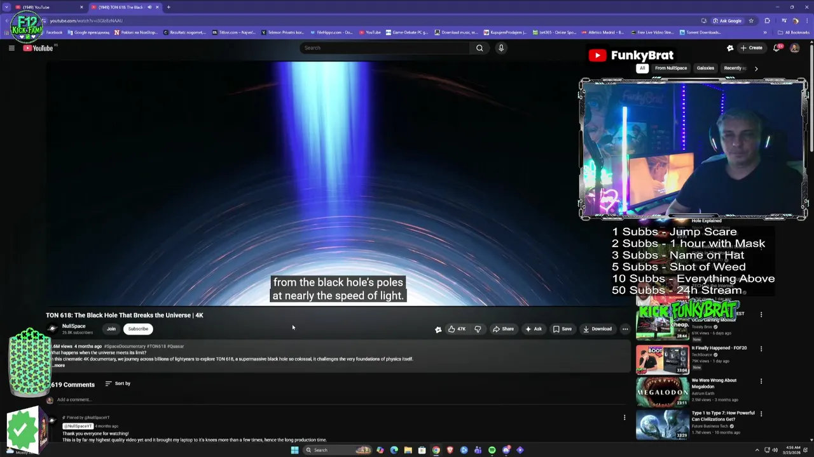This screenshot has height=457, width=814.
Task: Open the Windows Start menu
Action: 294,450
